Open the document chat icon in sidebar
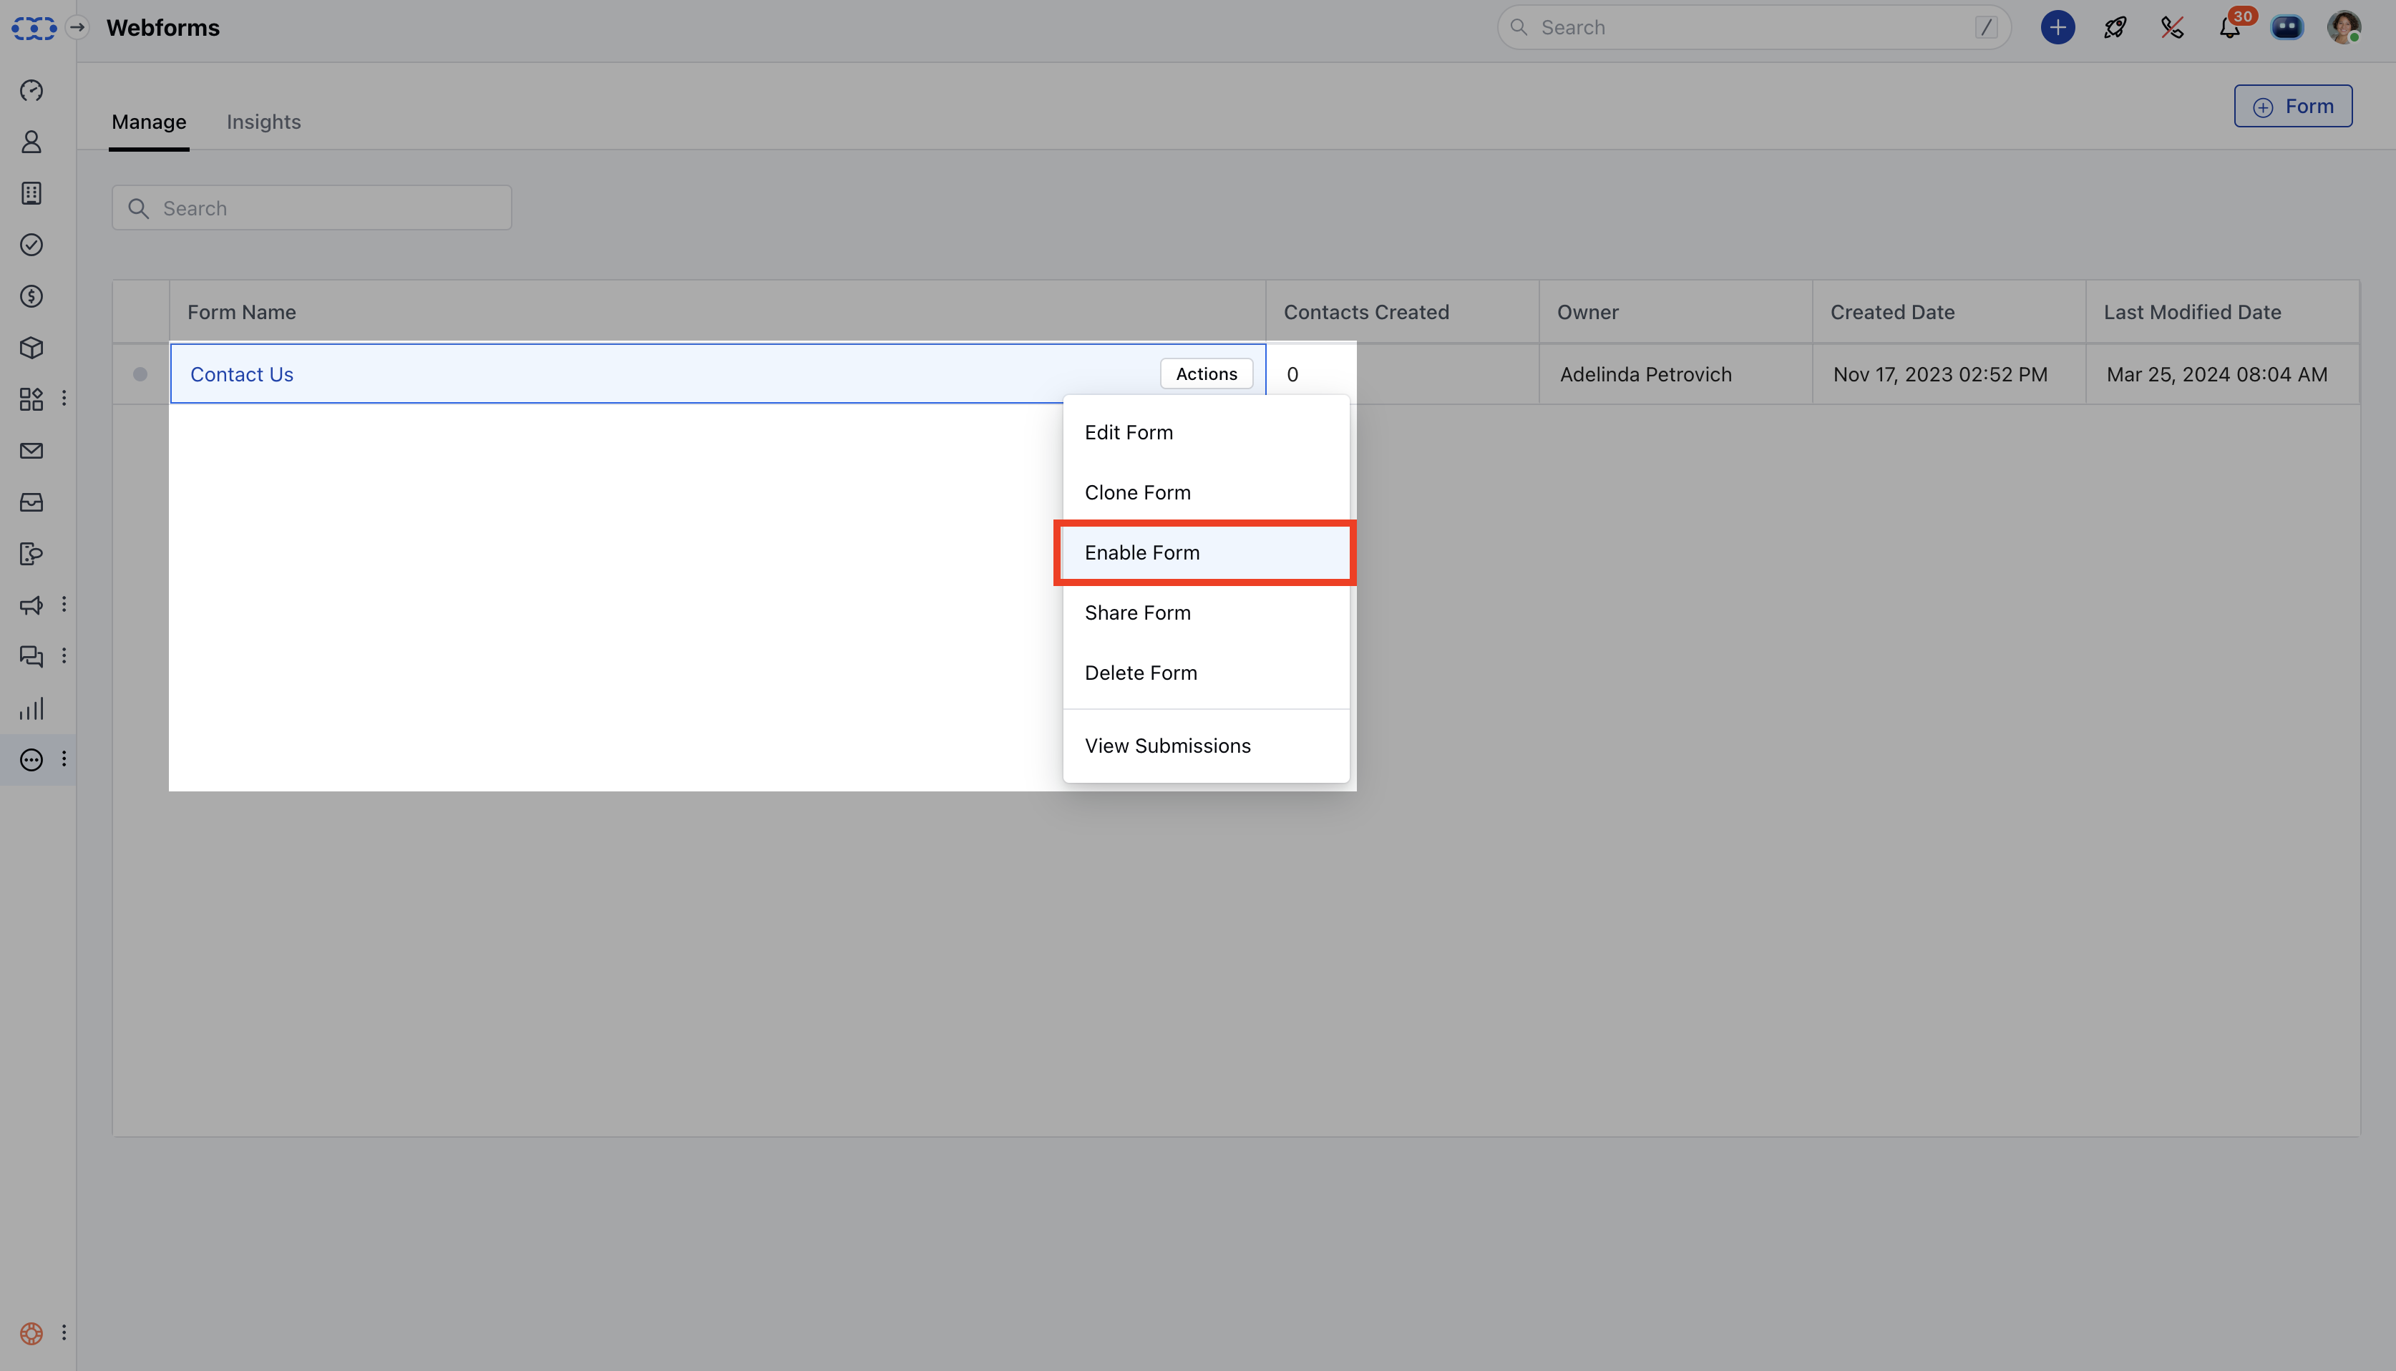Screen dimensions: 2396x1371 31,554
